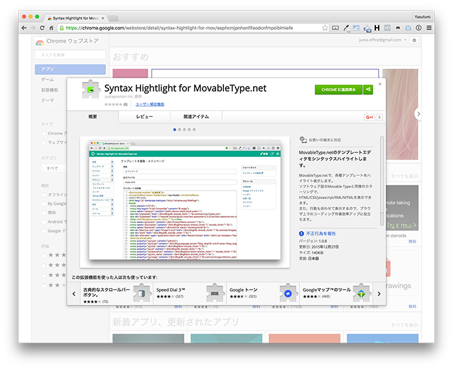Image resolution: width=453 pixels, height=369 pixels.
Task: Click the camera extension icon in toolbar
Action: click(408, 28)
